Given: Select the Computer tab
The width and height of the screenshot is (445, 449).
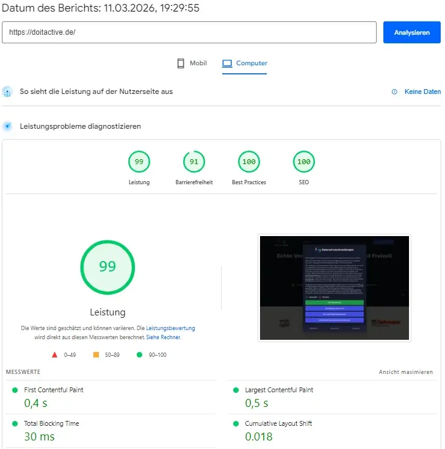Looking at the screenshot, I should (244, 63).
